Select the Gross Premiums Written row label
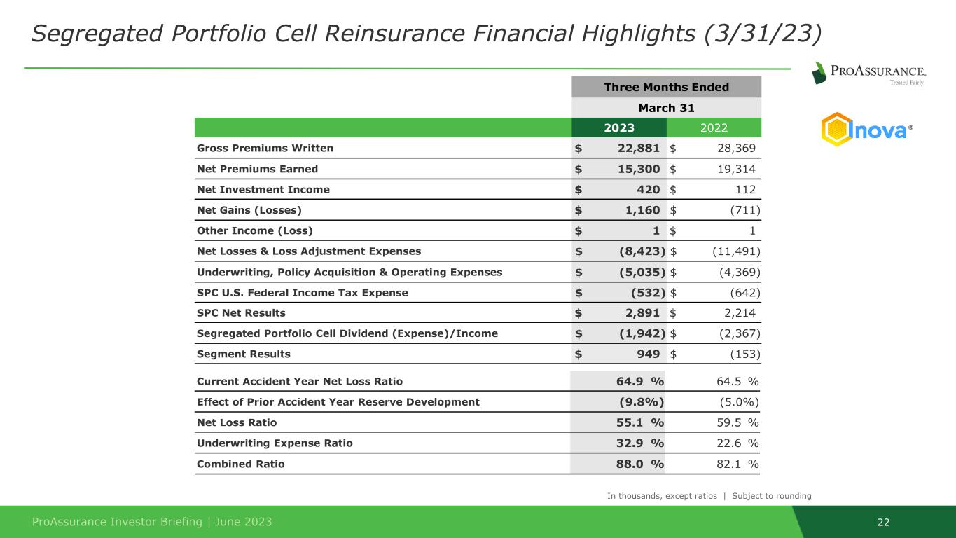Viewport: 956px width, 538px height. pos(265,148)
